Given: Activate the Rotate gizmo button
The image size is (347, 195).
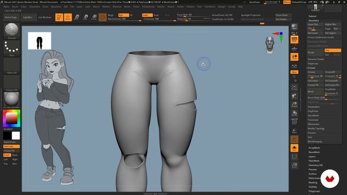Looking at the screenshot, I should (94, 17).
